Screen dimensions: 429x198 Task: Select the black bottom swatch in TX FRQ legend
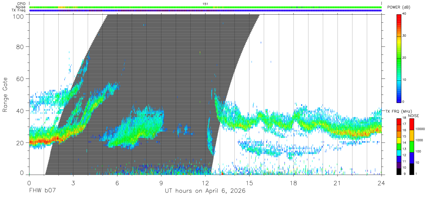[x=399, y=171]
